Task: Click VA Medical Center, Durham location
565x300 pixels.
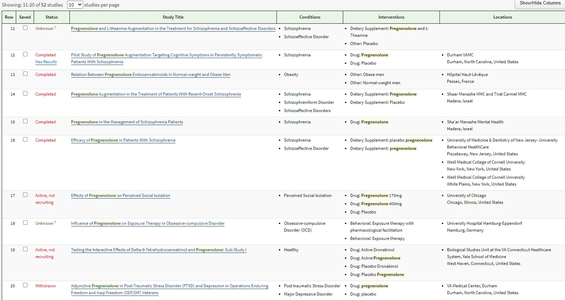Action: click(x=472, y=286)
